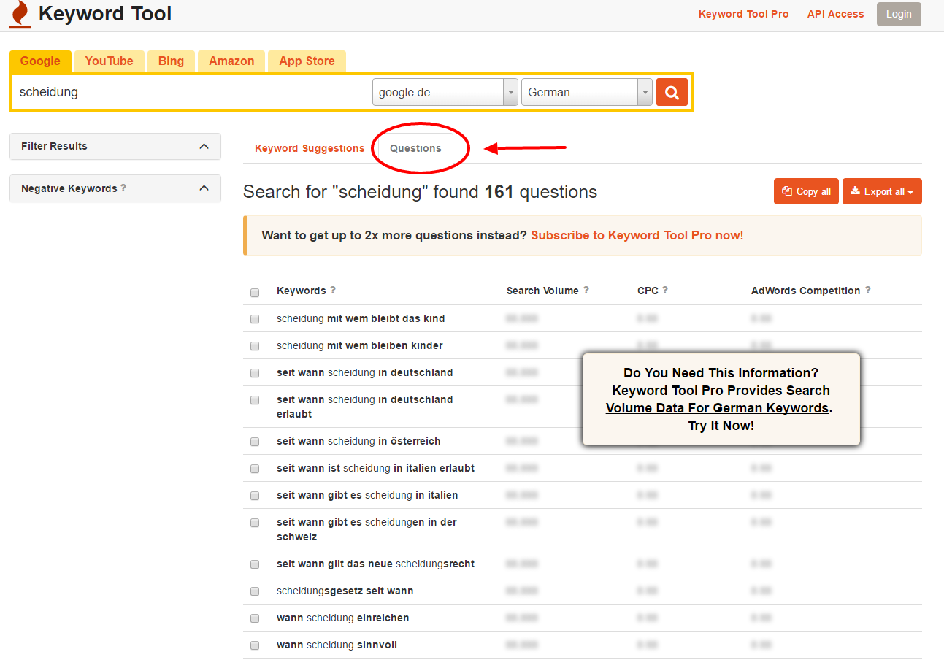Click help icon next to Search Volume
The width and height of the screenshot is (944, 660).
586,291
